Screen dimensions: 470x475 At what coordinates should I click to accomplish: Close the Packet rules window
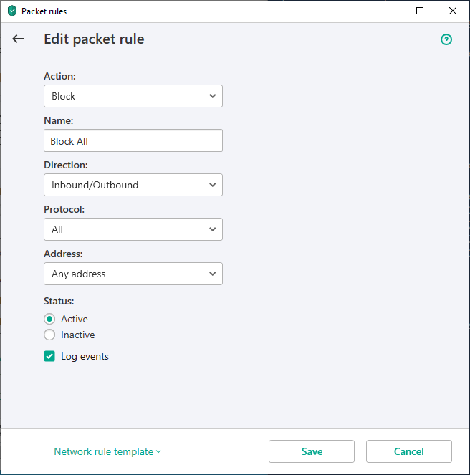coord(453,11)
